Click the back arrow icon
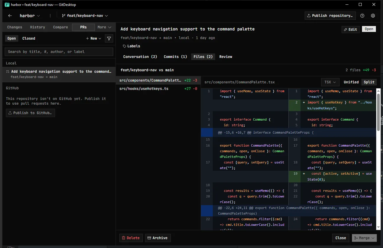Viewport: 383px width, 248px height. click(10, 16)
